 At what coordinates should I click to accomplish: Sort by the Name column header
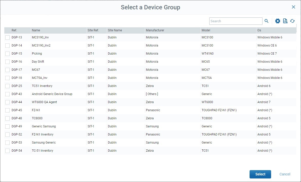(36, 30)
